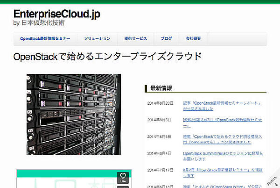Select 会社概要 in the navigation bar
Image resolution: width=280 pixels, height=188 pixels.
[x=193, y=39]
